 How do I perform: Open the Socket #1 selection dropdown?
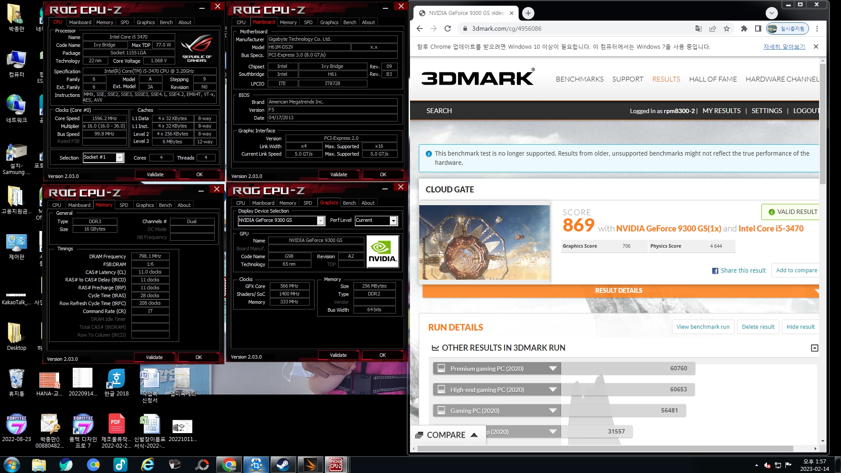tap(120, 158)
